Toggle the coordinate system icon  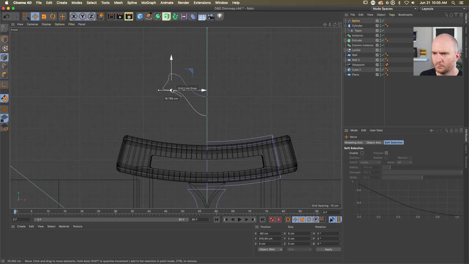tap(101, 16)
